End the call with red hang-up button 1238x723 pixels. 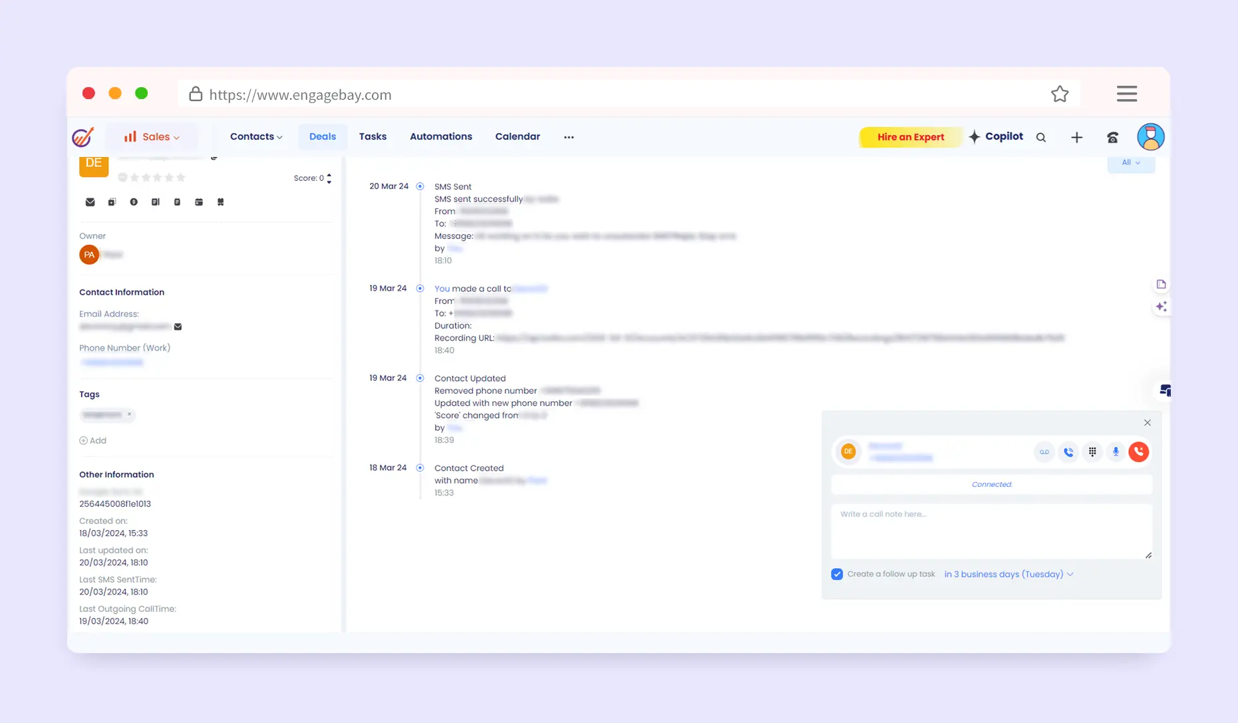[1138, 452]
